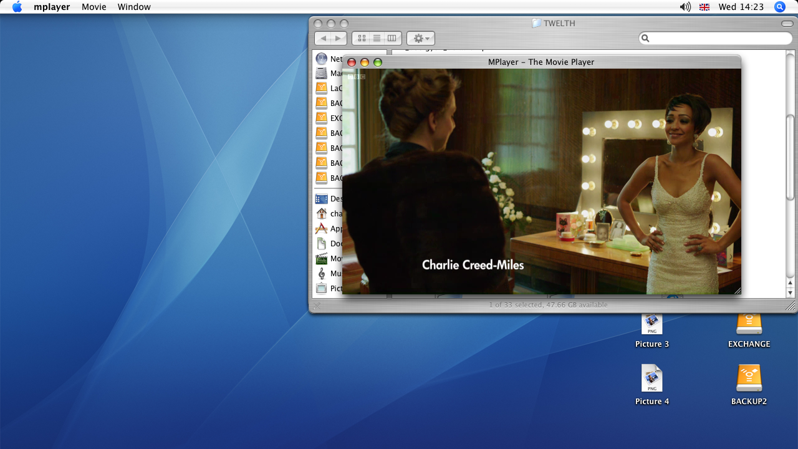Click status text "1 of 33 selected"
Image resolution: width=798 pixels, height=449 pixels.
point(516,305)
